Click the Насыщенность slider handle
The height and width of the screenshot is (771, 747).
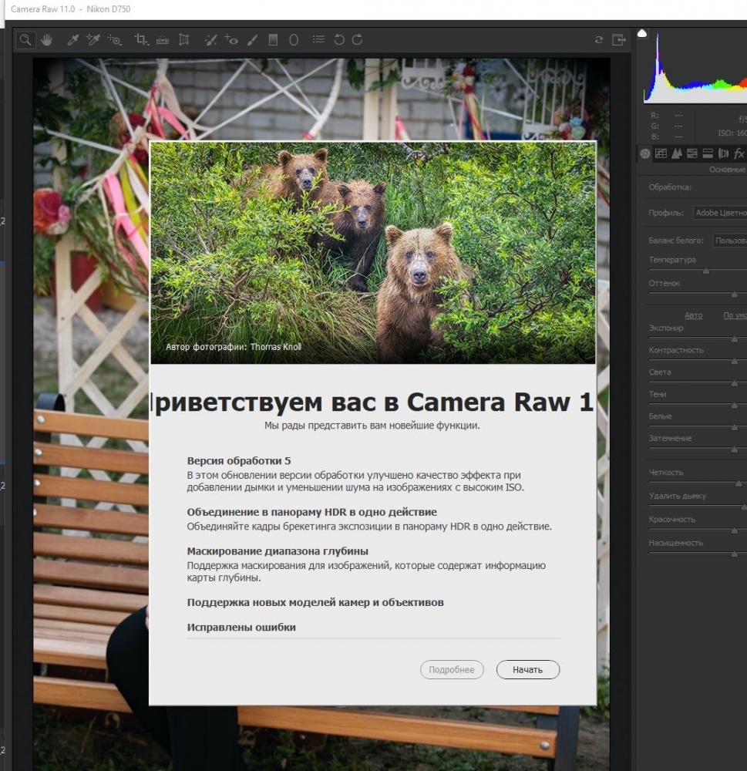pyautogui.click(x=734, y=554)
